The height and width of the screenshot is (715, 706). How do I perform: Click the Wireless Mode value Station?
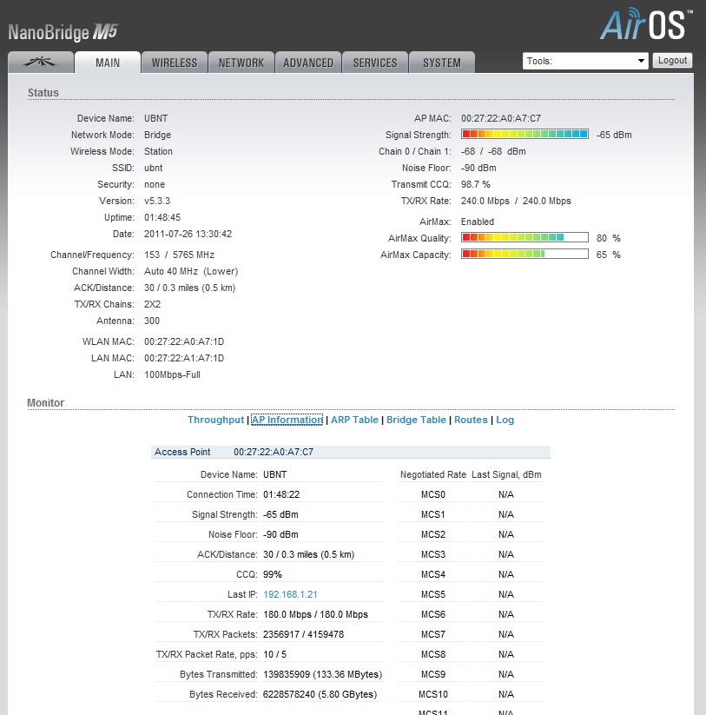click(x=158, y=151)
